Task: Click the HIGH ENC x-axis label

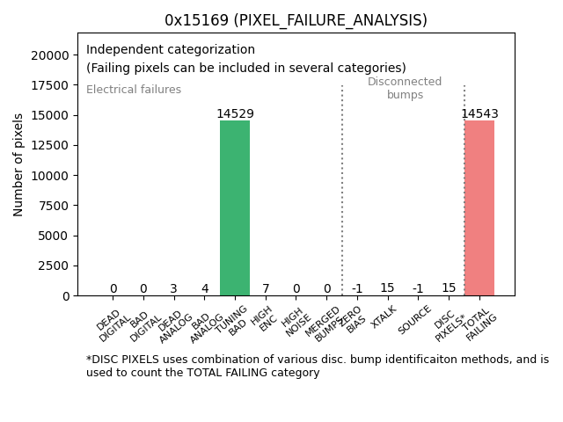Action: coord(263,318)
